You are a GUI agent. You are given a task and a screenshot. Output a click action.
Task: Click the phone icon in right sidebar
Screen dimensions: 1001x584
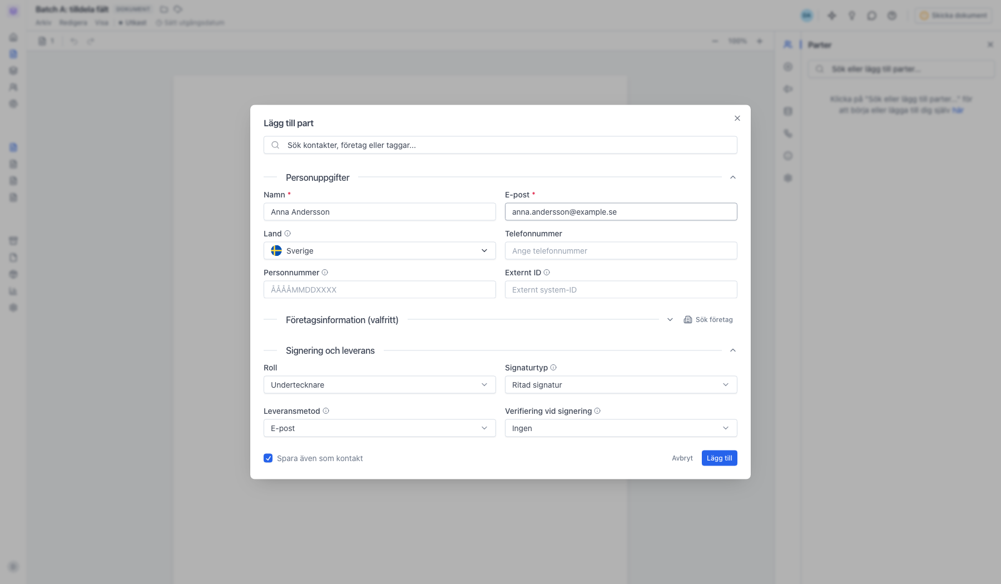click(x=788, y=133)
